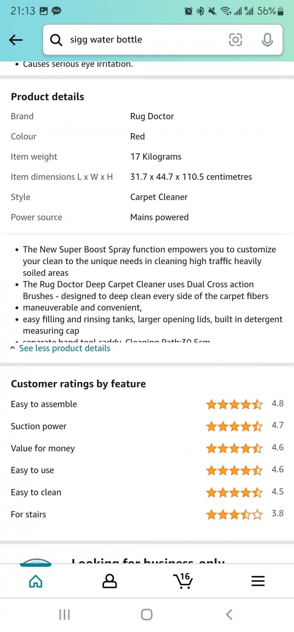
Task: Tap the Rug Doctor brand value
Action: 152,116
